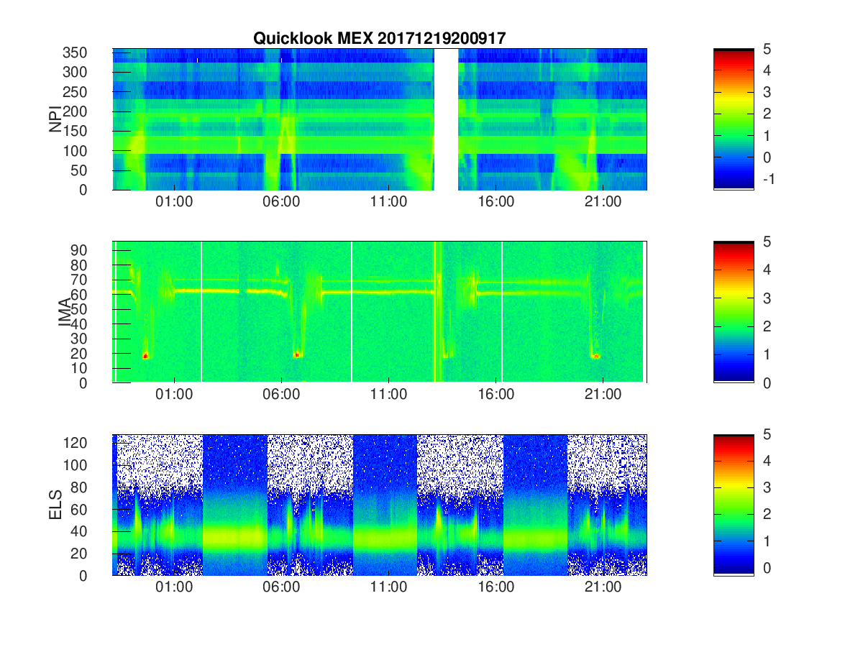Click inside the NPI spectrogram panel
This screenshot has width=863, height=647.
pyautogui.click(x=380, y=119)
